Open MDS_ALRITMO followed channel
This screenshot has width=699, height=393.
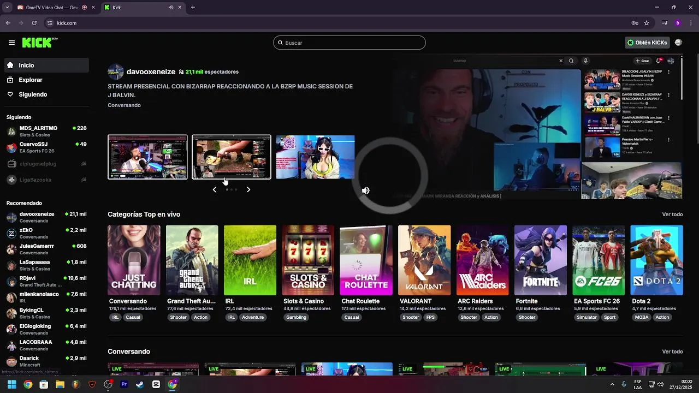point(46,131)
